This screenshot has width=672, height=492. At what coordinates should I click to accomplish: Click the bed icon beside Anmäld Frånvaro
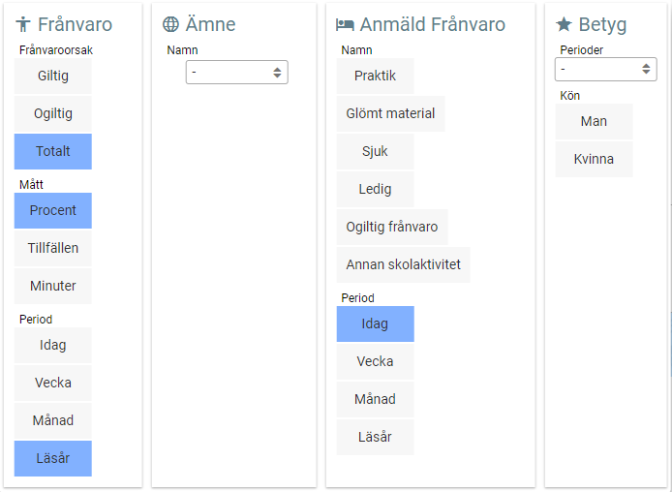[x=345, y=25]
